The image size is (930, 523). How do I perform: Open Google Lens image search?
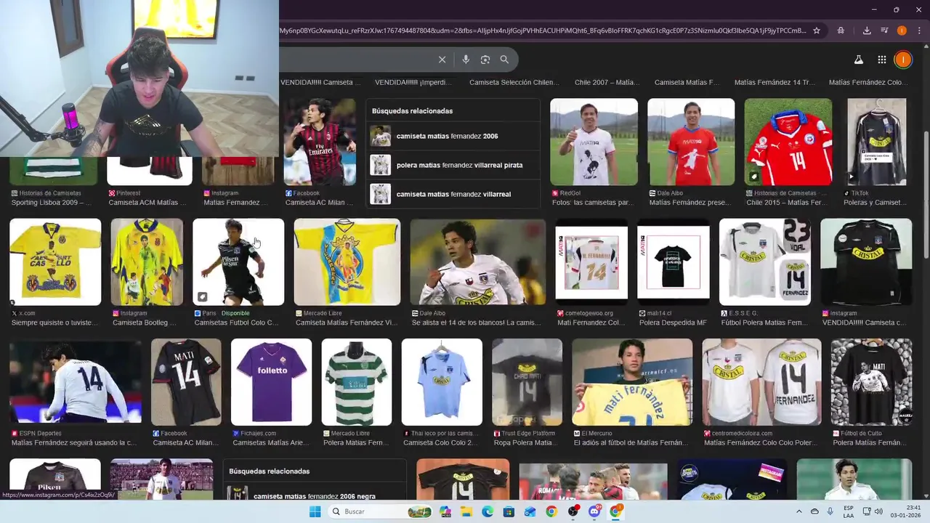coord(485,60)
